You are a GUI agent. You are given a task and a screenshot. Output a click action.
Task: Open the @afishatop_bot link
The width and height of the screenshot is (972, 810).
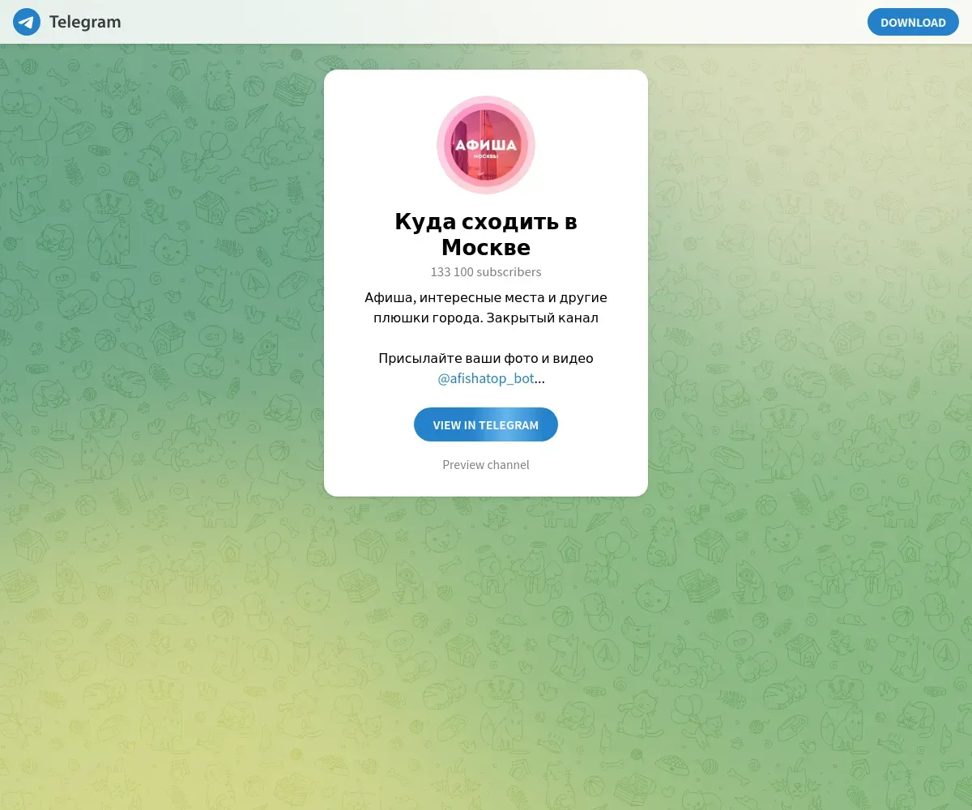pos(486,378)
